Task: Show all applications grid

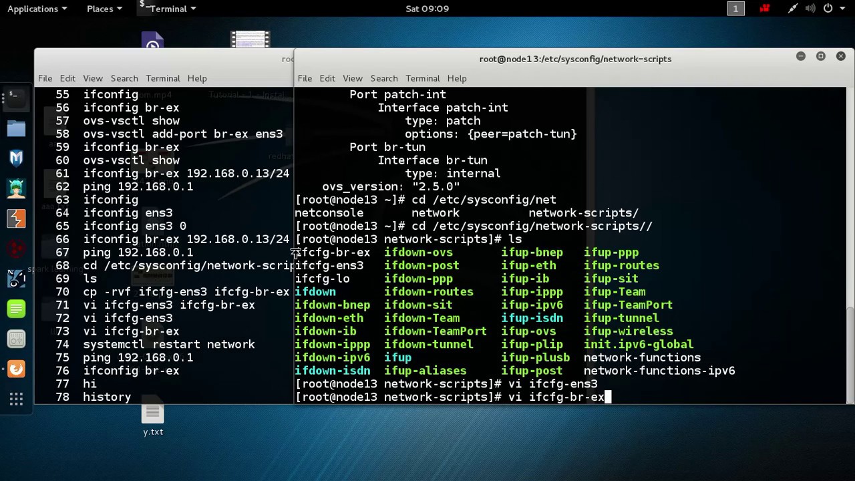Action: click(16, 399)
